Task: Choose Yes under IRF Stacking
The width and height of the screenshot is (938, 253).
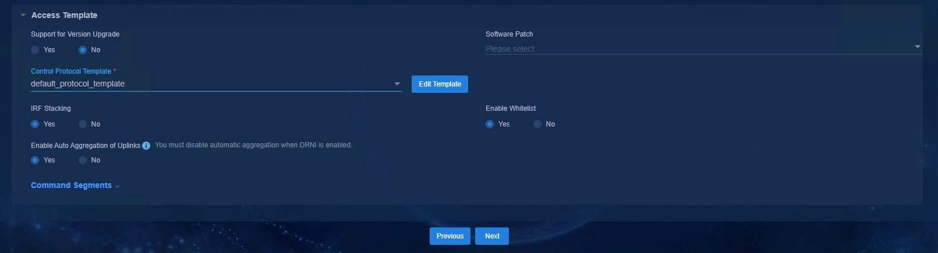Action: (x=35, y=124)
